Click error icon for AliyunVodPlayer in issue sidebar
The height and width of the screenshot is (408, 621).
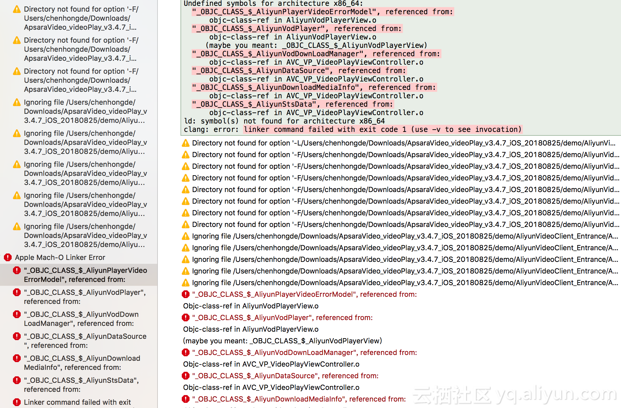17,292
